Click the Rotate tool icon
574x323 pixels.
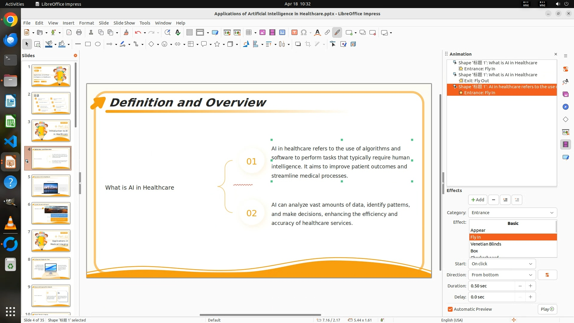click(x=246, y=44)
